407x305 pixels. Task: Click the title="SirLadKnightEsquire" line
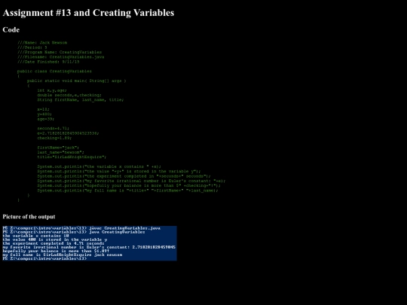(x=72, y=157)
